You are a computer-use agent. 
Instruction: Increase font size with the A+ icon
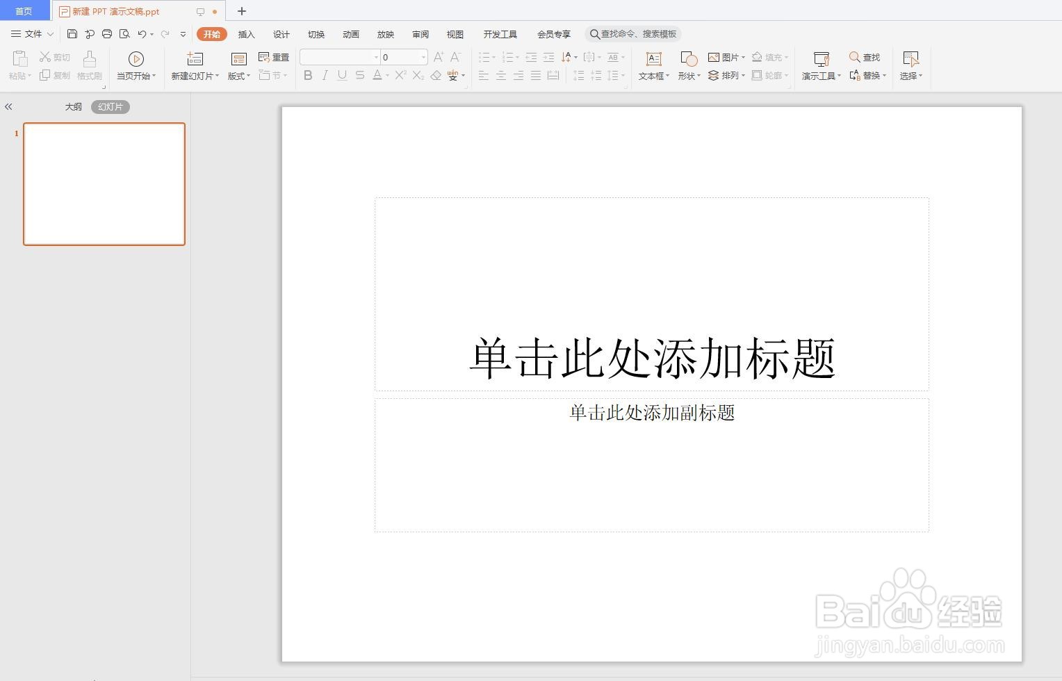439,57
